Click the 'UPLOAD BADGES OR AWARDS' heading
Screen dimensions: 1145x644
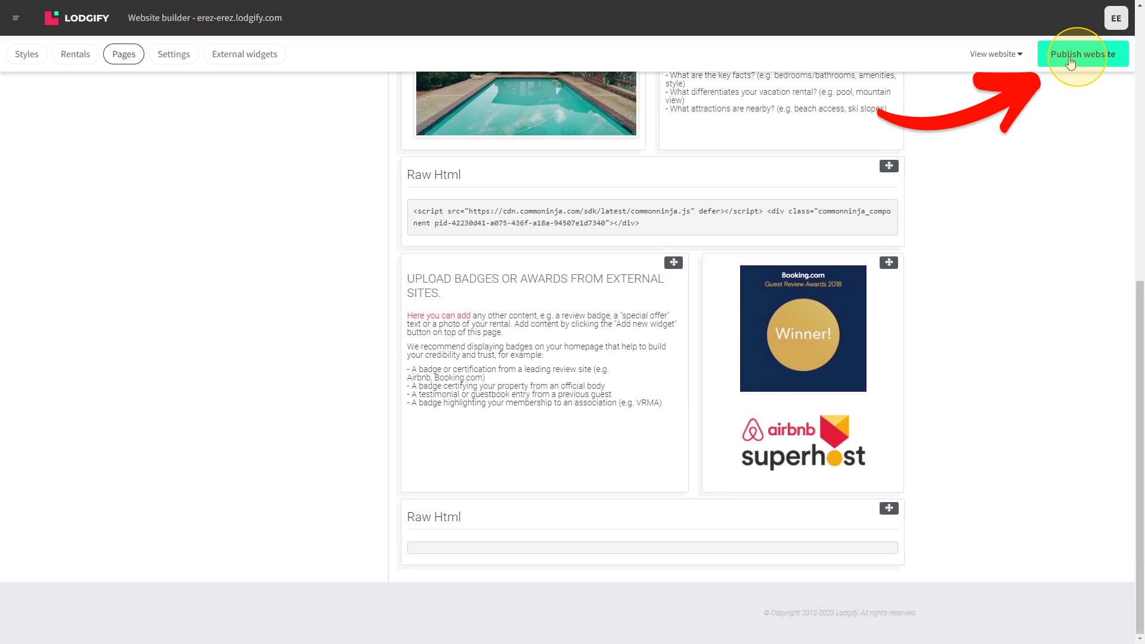[x=535, y=286]
